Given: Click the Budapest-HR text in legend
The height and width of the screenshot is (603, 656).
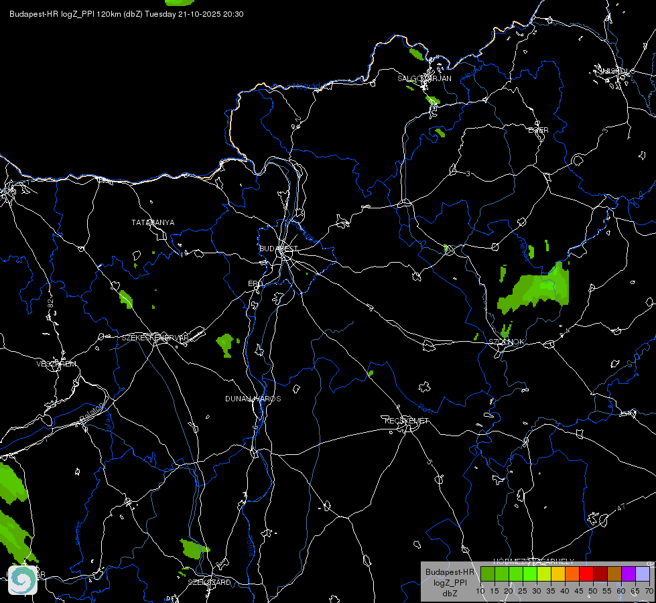Looking at the screenshot, I should pyautogui.click(x=450, y=572).
